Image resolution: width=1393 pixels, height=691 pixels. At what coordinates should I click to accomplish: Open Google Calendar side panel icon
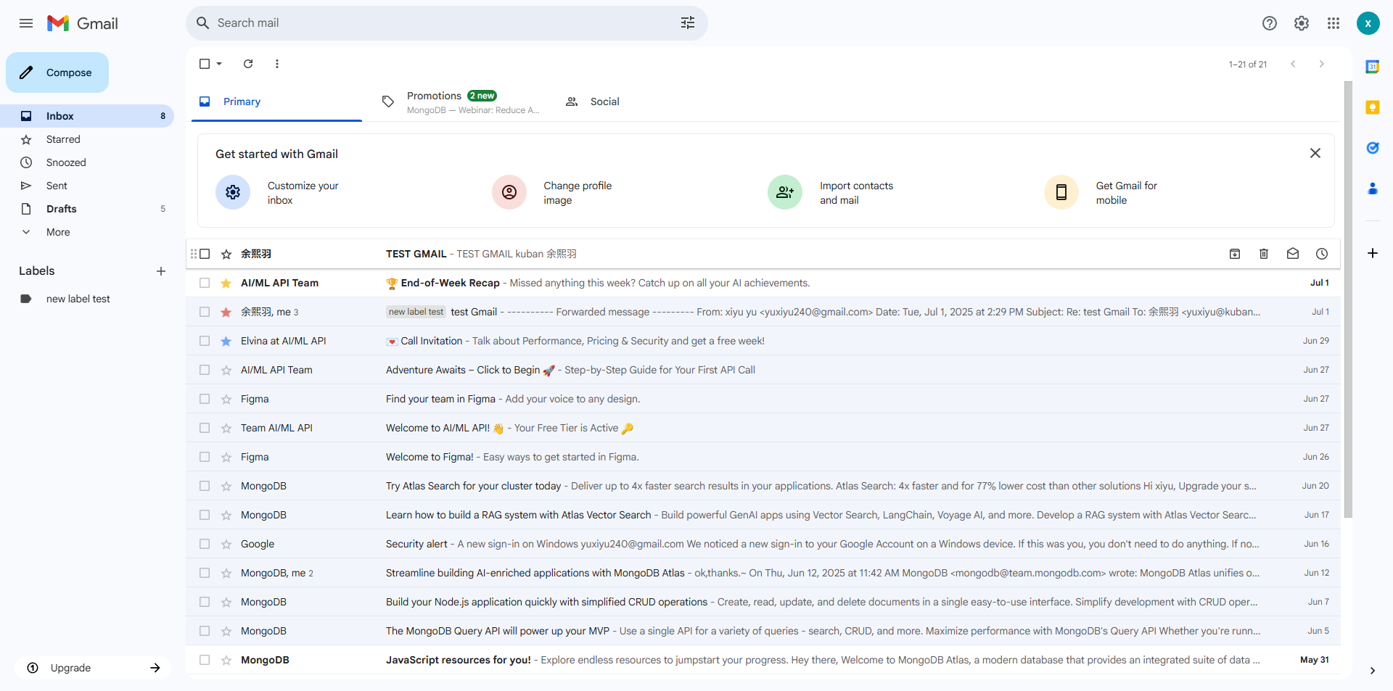pyautogui.click(x=1372, y=67)
